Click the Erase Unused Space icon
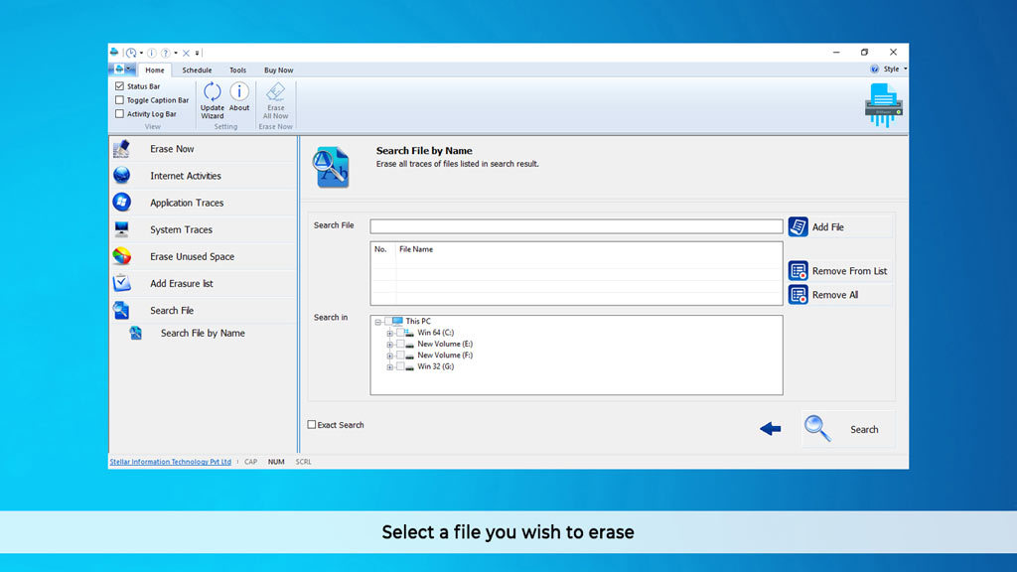Screen dimensions: 1017x572 122,256
